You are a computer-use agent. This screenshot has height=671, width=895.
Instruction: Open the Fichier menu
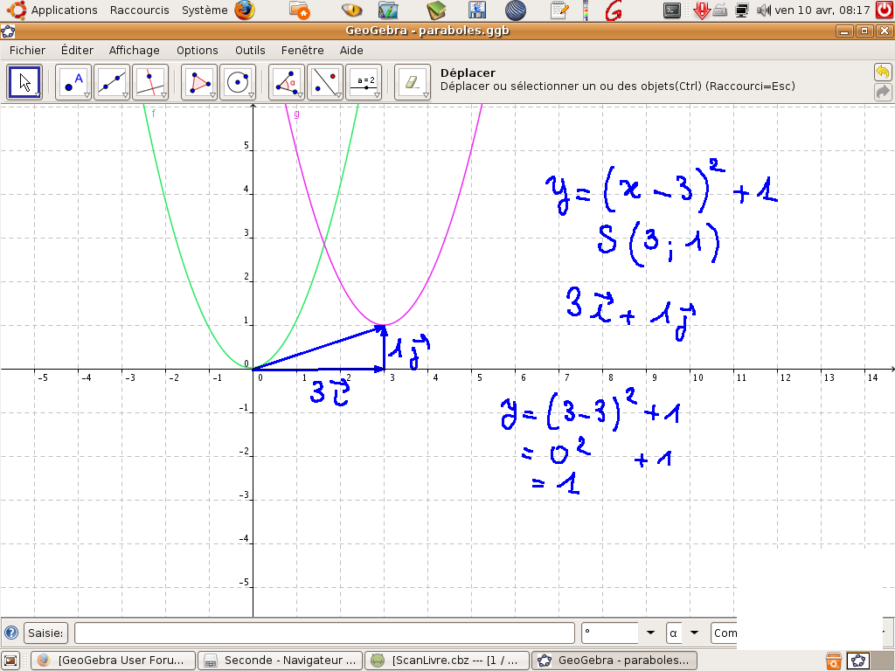pyautogui.click(x=27, y=51)
